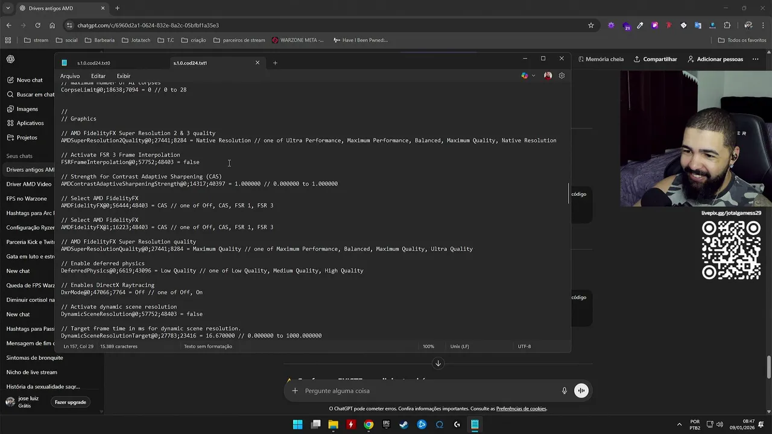Reload the ChatGPT page
The width and height of the screenshot is (772, 434).
[37, 25]
